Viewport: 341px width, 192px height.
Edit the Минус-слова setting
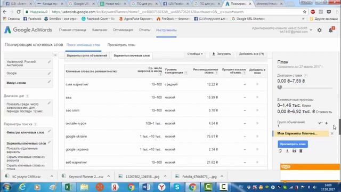50,82
